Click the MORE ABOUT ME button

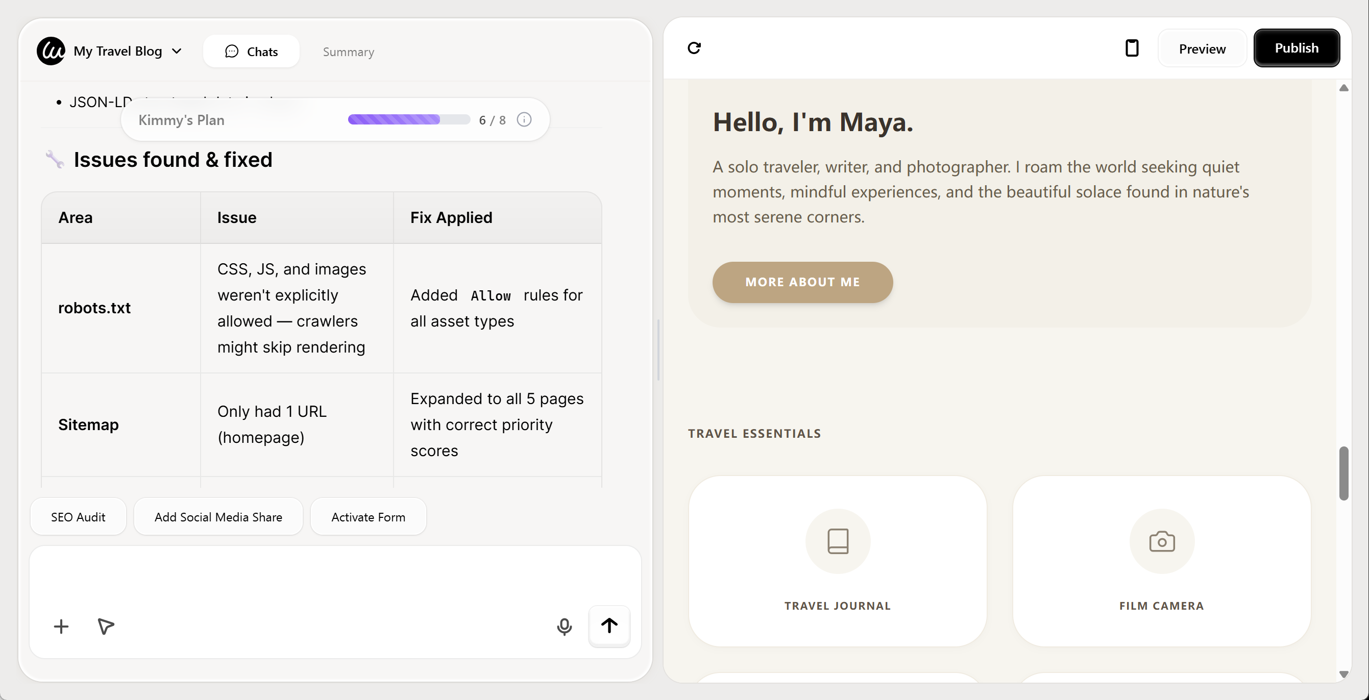pos(802,282)
